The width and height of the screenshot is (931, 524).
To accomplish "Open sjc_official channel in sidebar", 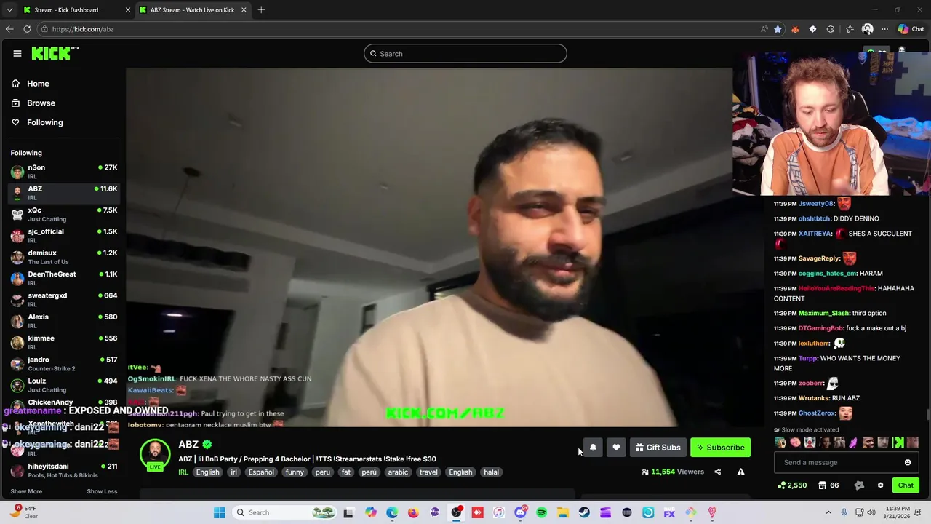I will (x=64, y=235).
